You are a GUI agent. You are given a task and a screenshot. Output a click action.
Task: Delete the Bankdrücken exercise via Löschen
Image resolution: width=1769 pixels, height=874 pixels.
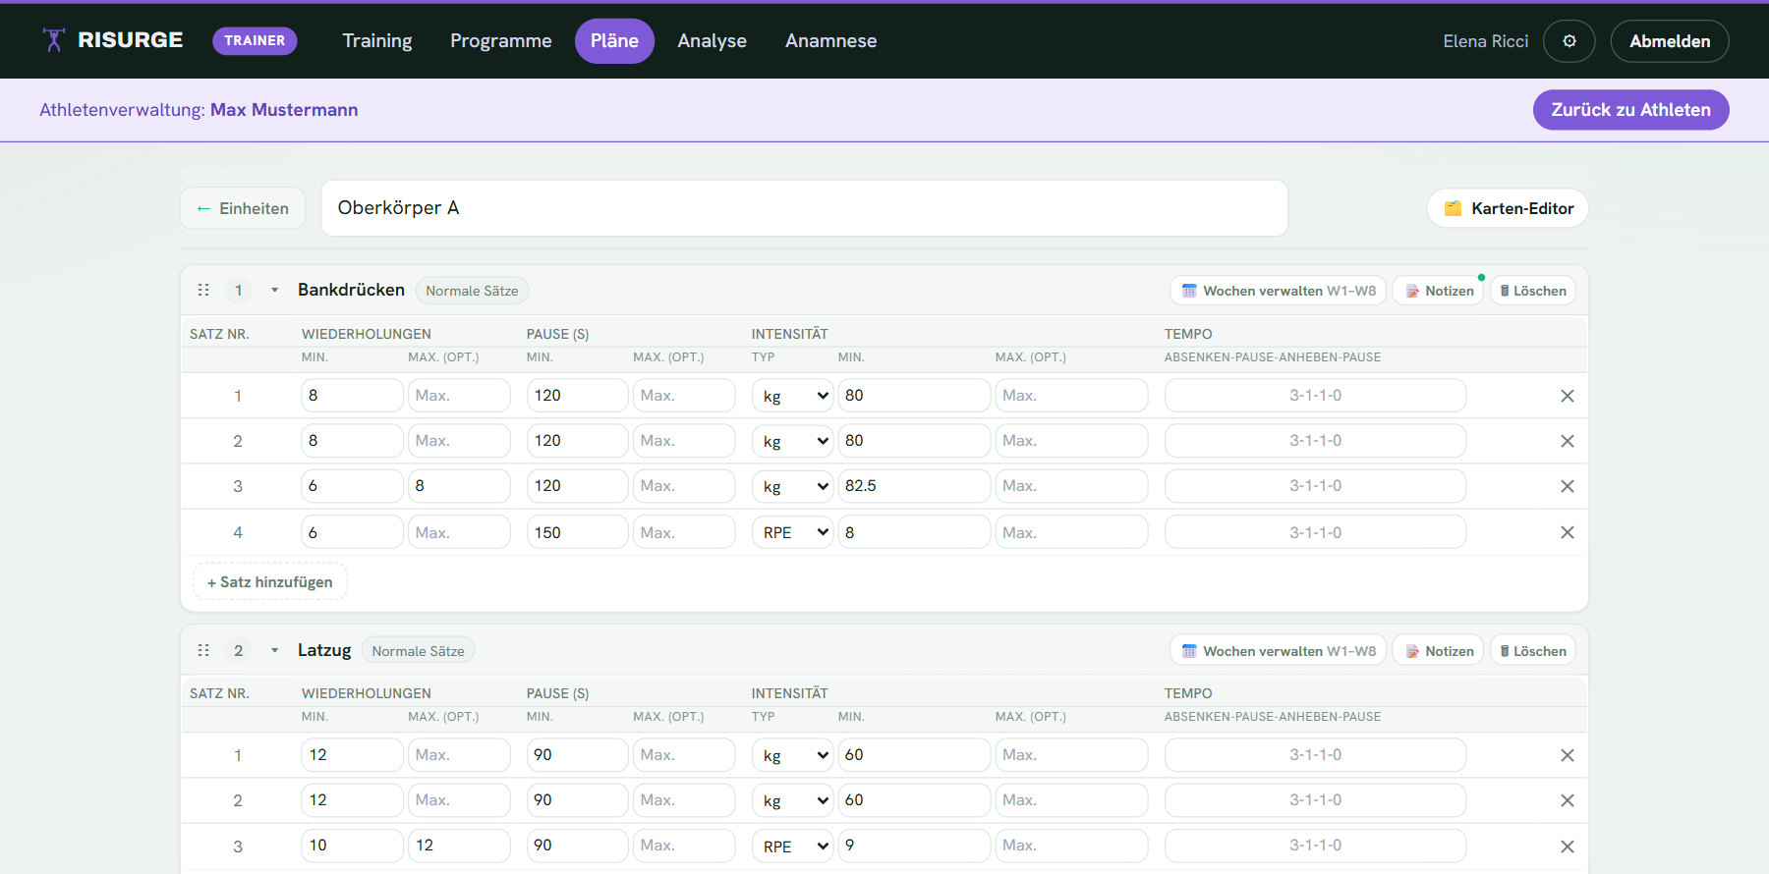click(x=1533, y=291)
